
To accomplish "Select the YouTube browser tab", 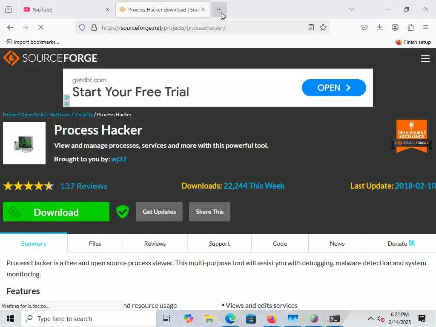I will [63, 10].
